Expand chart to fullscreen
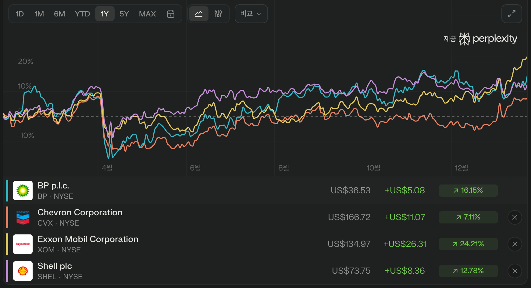The image size is (531, 288). click(x=511, y=14)
